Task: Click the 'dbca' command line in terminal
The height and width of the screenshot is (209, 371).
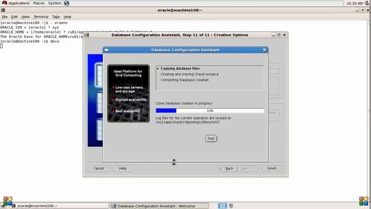Action: click(30, 41)
